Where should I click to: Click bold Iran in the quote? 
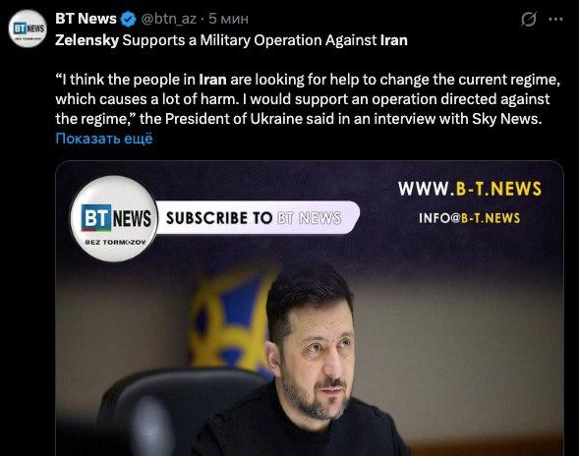(212, 80)
